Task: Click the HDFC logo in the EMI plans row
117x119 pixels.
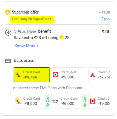Action: (x=93, y=101)
